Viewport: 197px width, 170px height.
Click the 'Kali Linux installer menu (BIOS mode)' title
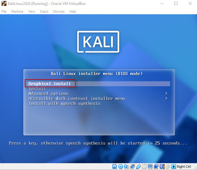pyautogui.click(x=97, y=74)
